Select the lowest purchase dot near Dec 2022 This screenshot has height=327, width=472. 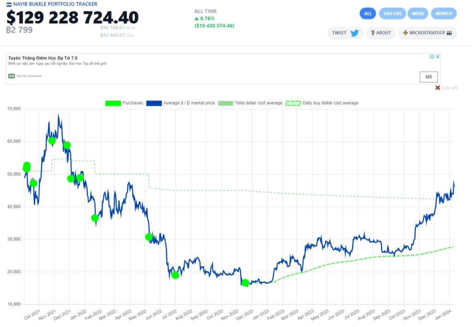coord(245,282)
